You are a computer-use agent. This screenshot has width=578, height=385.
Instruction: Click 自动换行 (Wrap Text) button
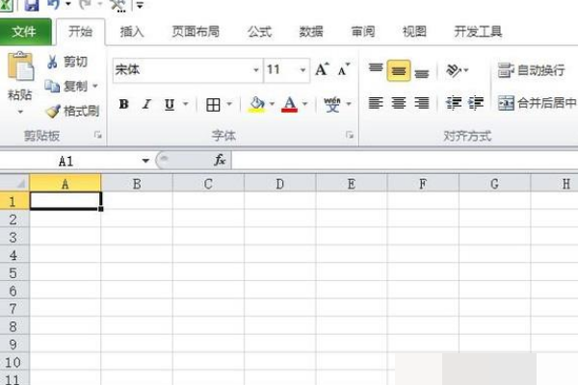pyautogui.click(x=531, y=69)
